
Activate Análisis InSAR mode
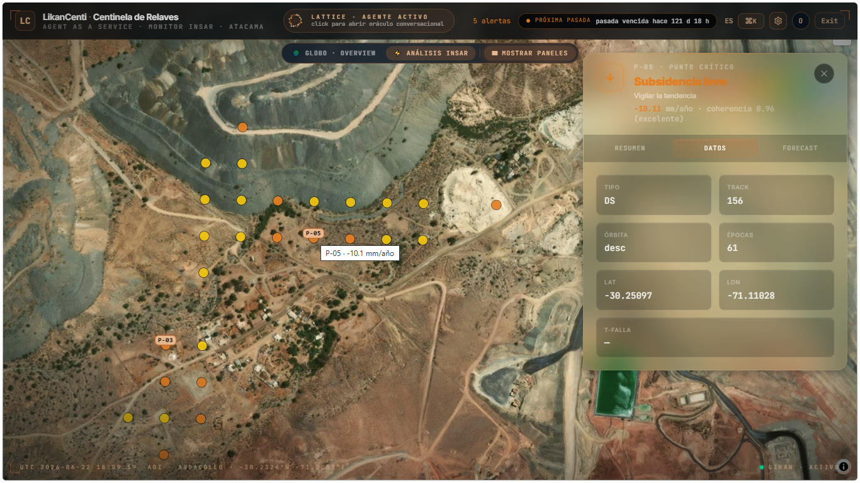tap(431, 53)
